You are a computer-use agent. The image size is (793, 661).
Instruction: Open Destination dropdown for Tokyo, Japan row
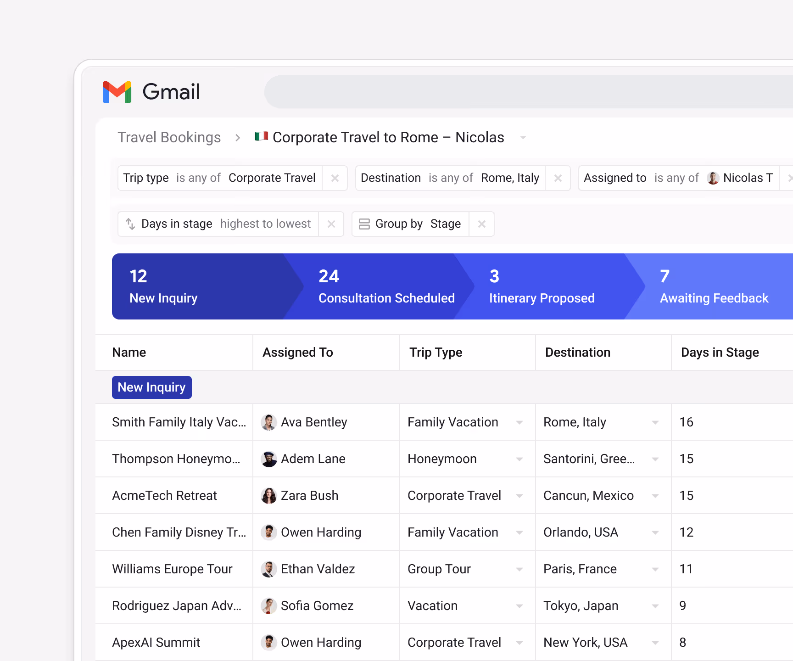655,606
